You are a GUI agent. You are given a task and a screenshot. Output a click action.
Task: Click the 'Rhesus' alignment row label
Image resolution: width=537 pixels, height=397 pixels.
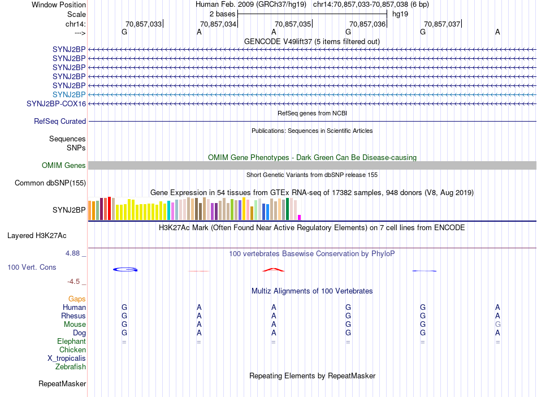tap(73, 316)
